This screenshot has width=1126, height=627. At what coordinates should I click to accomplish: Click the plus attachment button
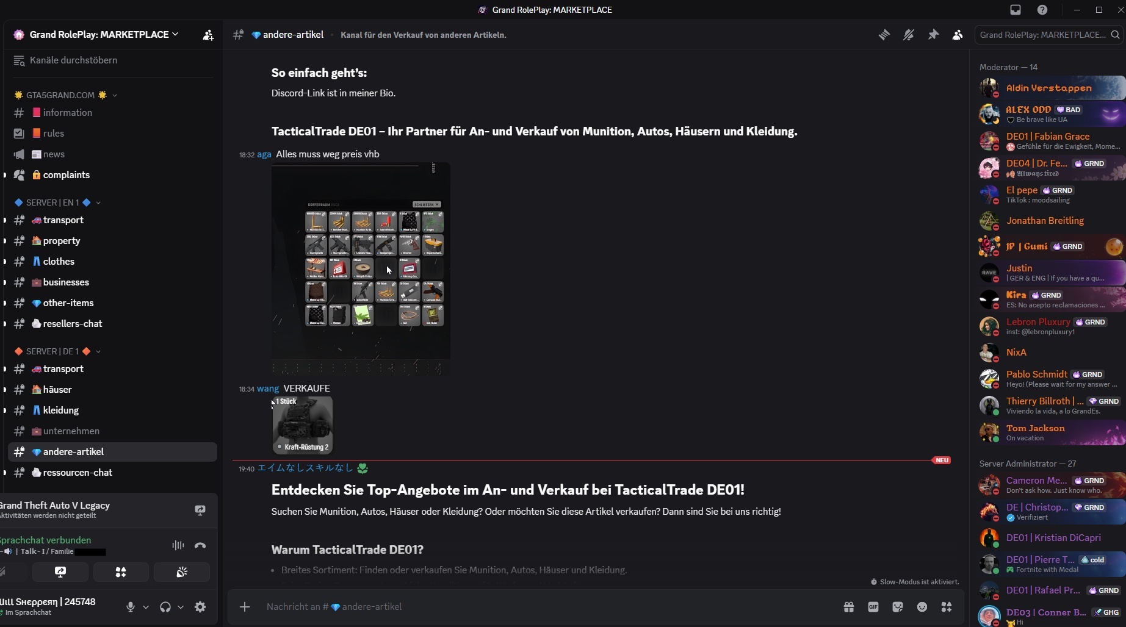[245, 607]
